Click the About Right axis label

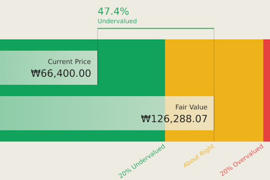(198, 157)
